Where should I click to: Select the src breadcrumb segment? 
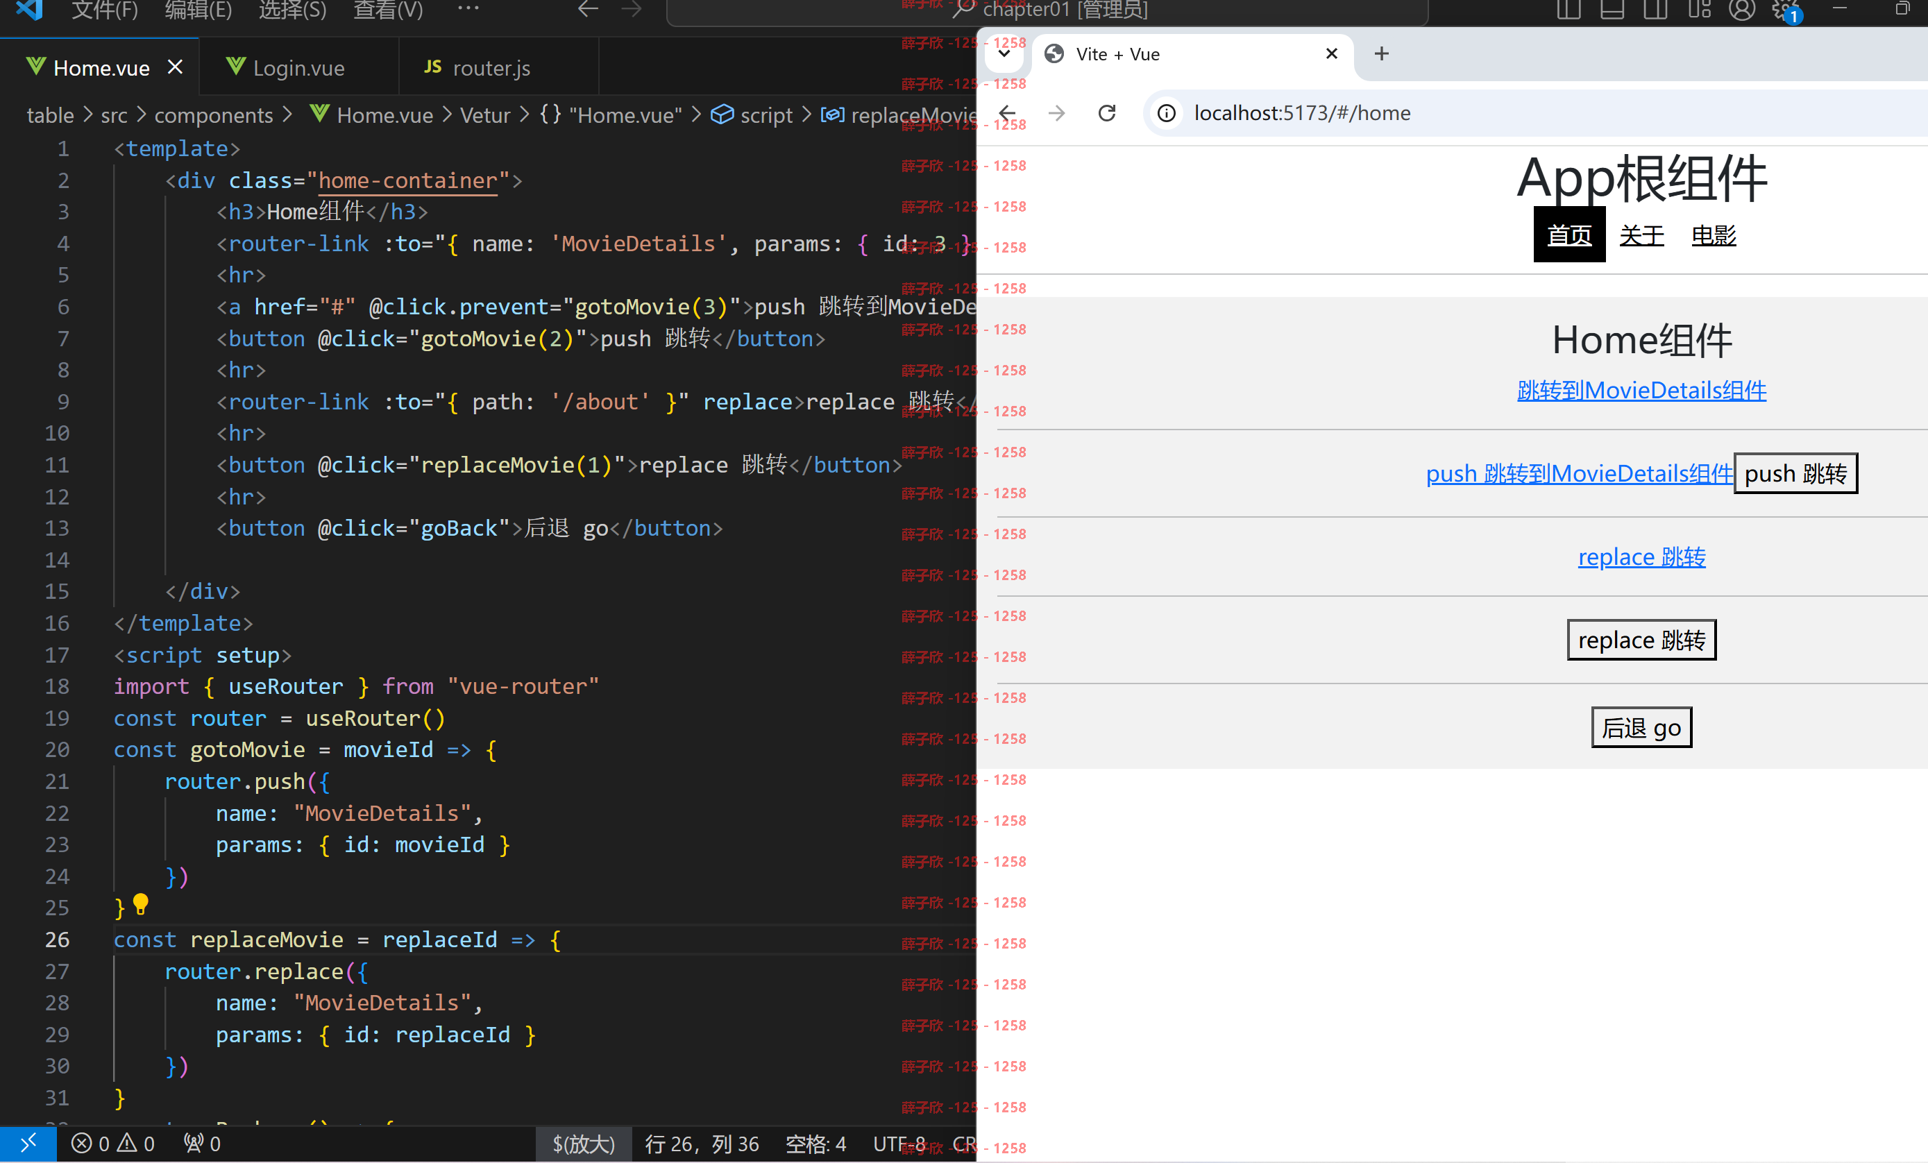tap(113, 115)
